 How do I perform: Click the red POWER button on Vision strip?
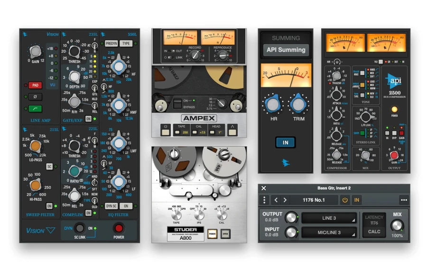pos(119,228)
